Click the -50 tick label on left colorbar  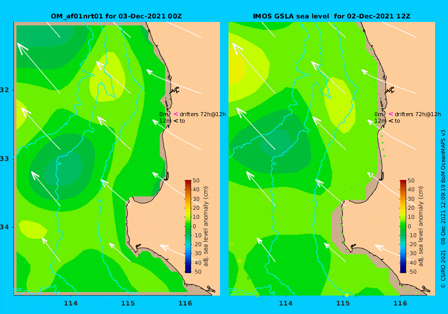point(197,272)
